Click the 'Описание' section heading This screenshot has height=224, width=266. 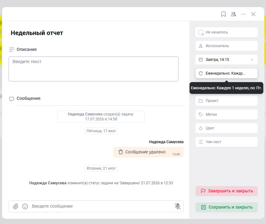coord(27,49)
